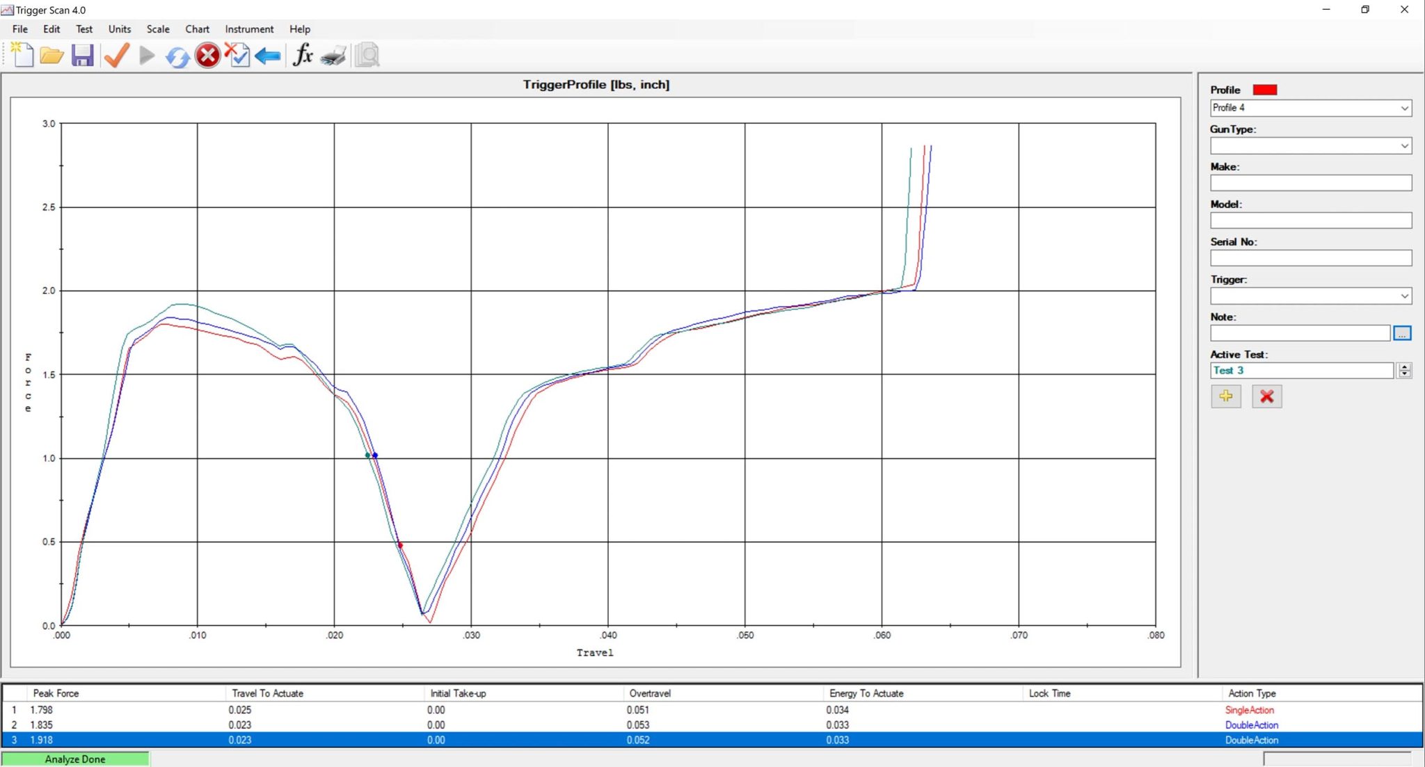This screenshot has width=1425, height=767.
Task: Add a test with yellow plus button
Action: (x=1226, y=396)
